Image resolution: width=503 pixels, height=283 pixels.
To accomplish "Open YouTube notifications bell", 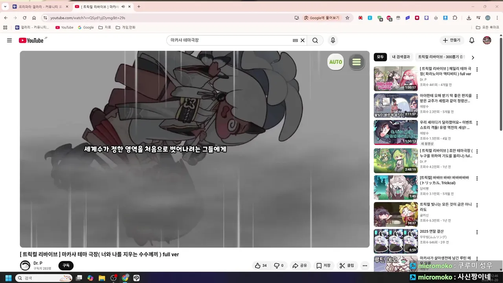I will point(472,40).
